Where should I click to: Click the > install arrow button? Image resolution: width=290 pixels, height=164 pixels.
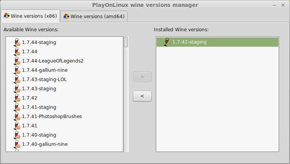click(x=142, y=77)
